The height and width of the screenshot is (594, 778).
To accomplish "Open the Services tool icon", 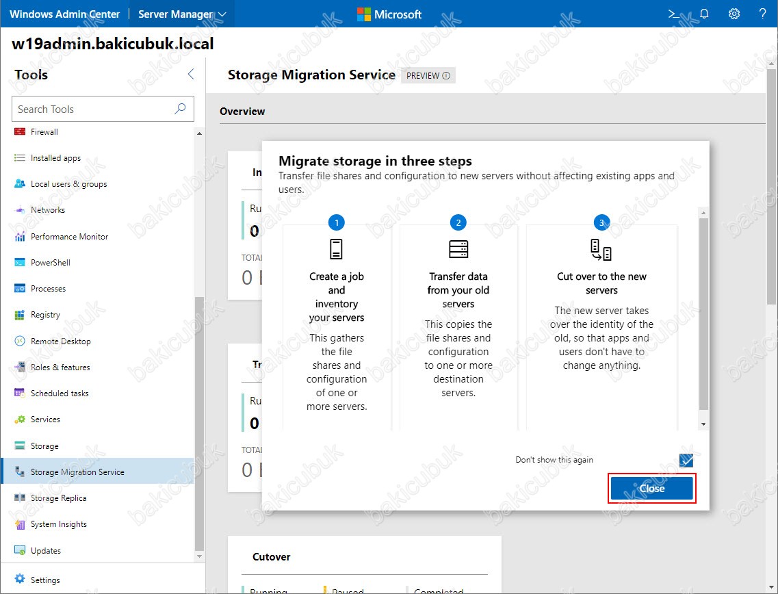I will pyautogui.click(x=20, y=419).
